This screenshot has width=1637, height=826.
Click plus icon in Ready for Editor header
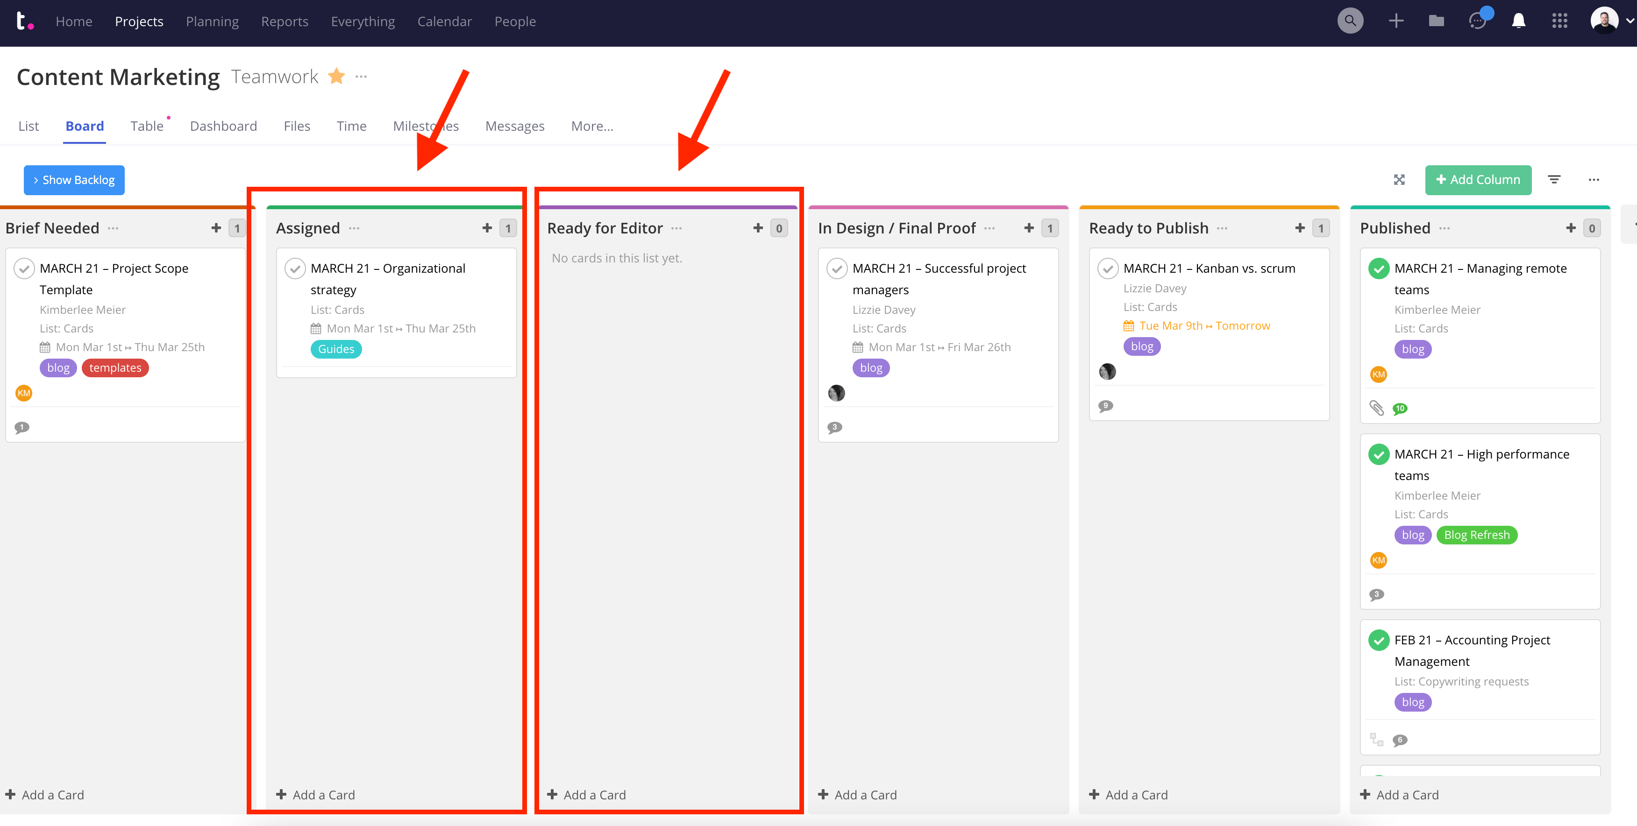(757, 227)
